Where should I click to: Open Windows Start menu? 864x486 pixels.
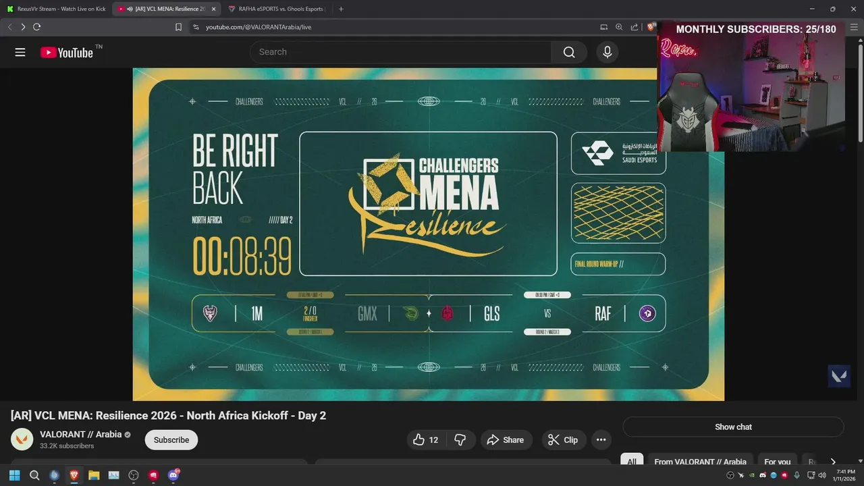tap(15, 475)
